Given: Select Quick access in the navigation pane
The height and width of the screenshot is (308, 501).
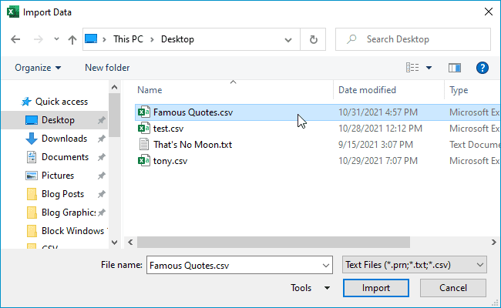Looking at the screenshot, I should click(x=62, y=102).
